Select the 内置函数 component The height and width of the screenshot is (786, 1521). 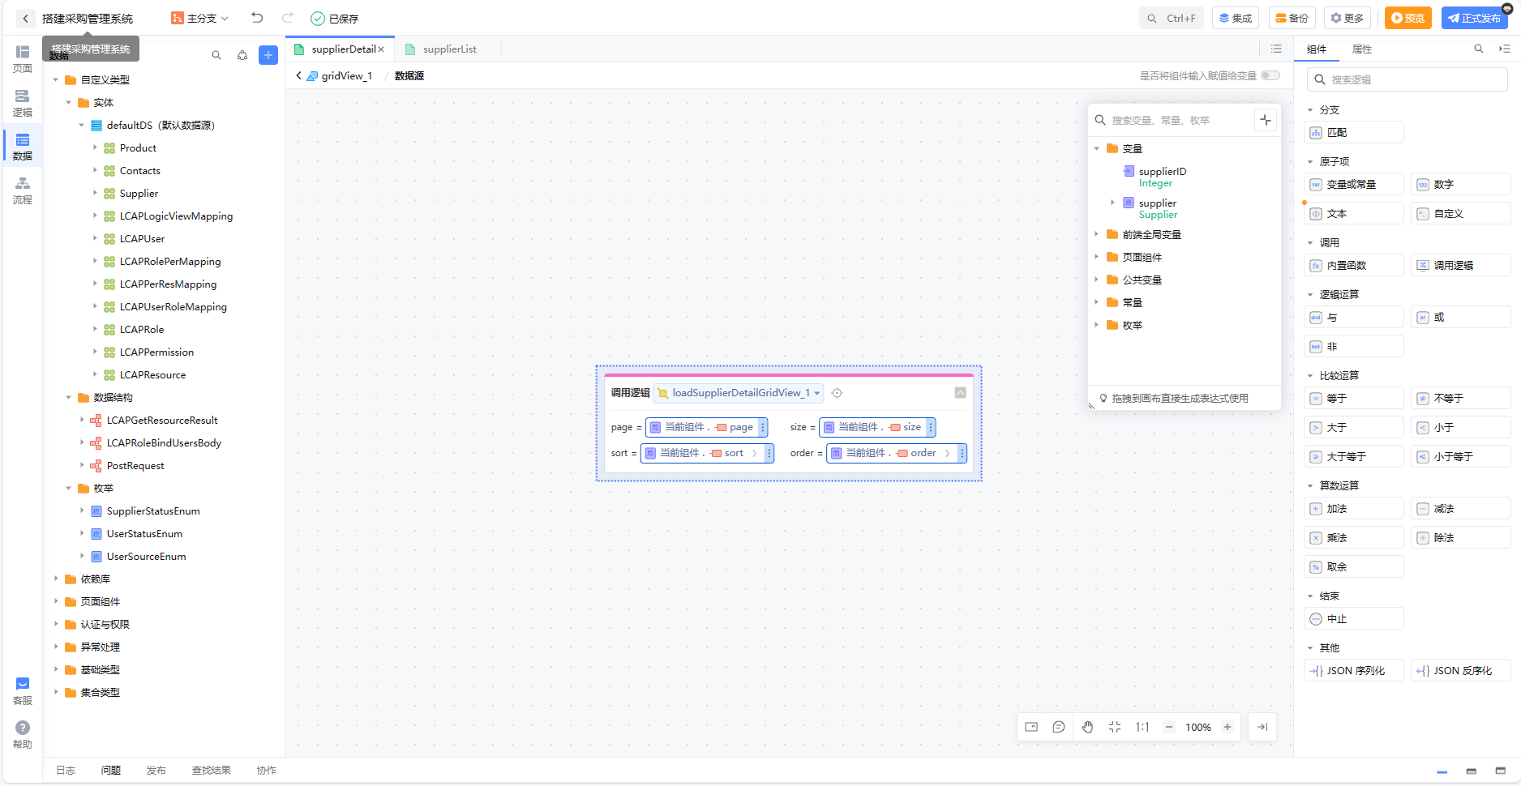[x=1354, y=265]
